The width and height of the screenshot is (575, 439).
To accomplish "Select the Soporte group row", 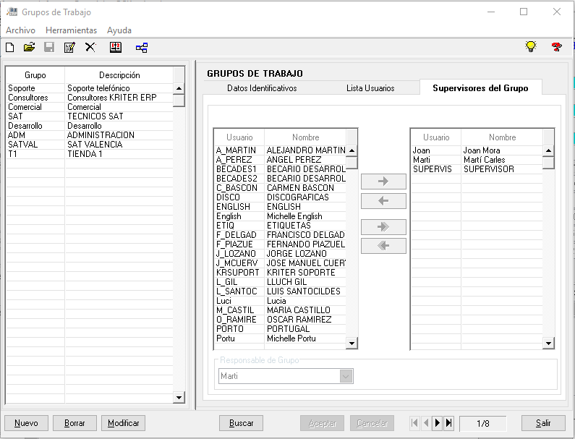I will [90, 88].
